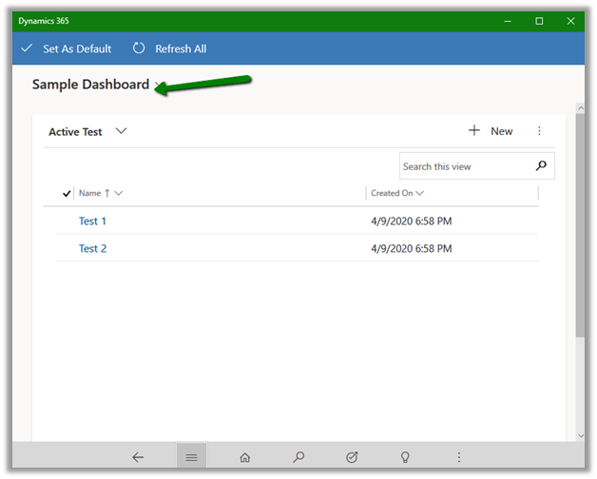Click into the Search this view field

pyautogui.click(x=464, y=166)
